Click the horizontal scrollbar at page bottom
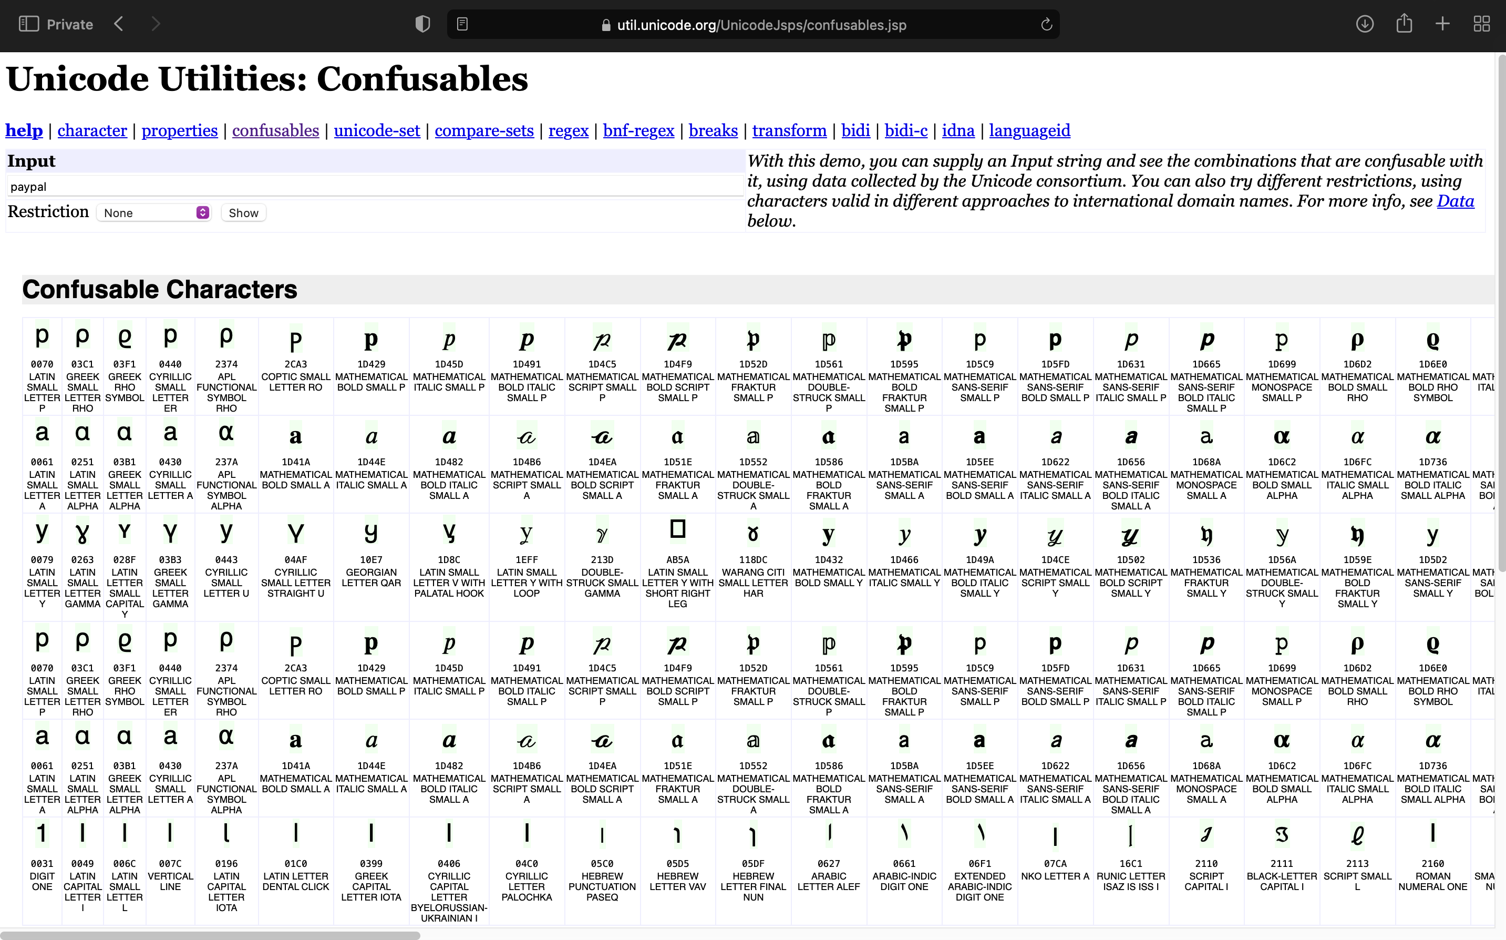 pos(211,935)
